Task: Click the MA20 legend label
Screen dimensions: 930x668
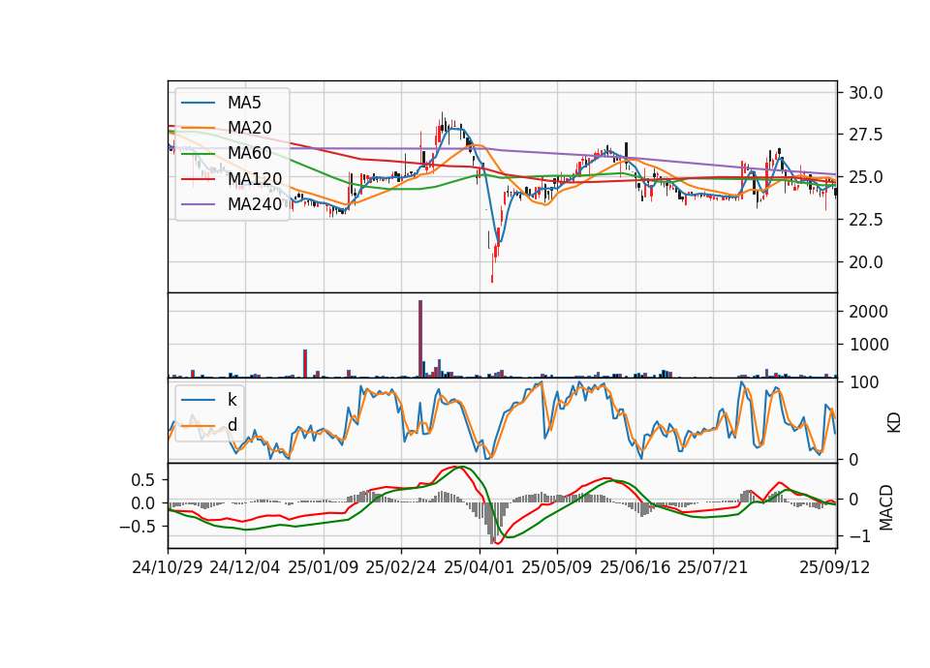Action: 249,128
